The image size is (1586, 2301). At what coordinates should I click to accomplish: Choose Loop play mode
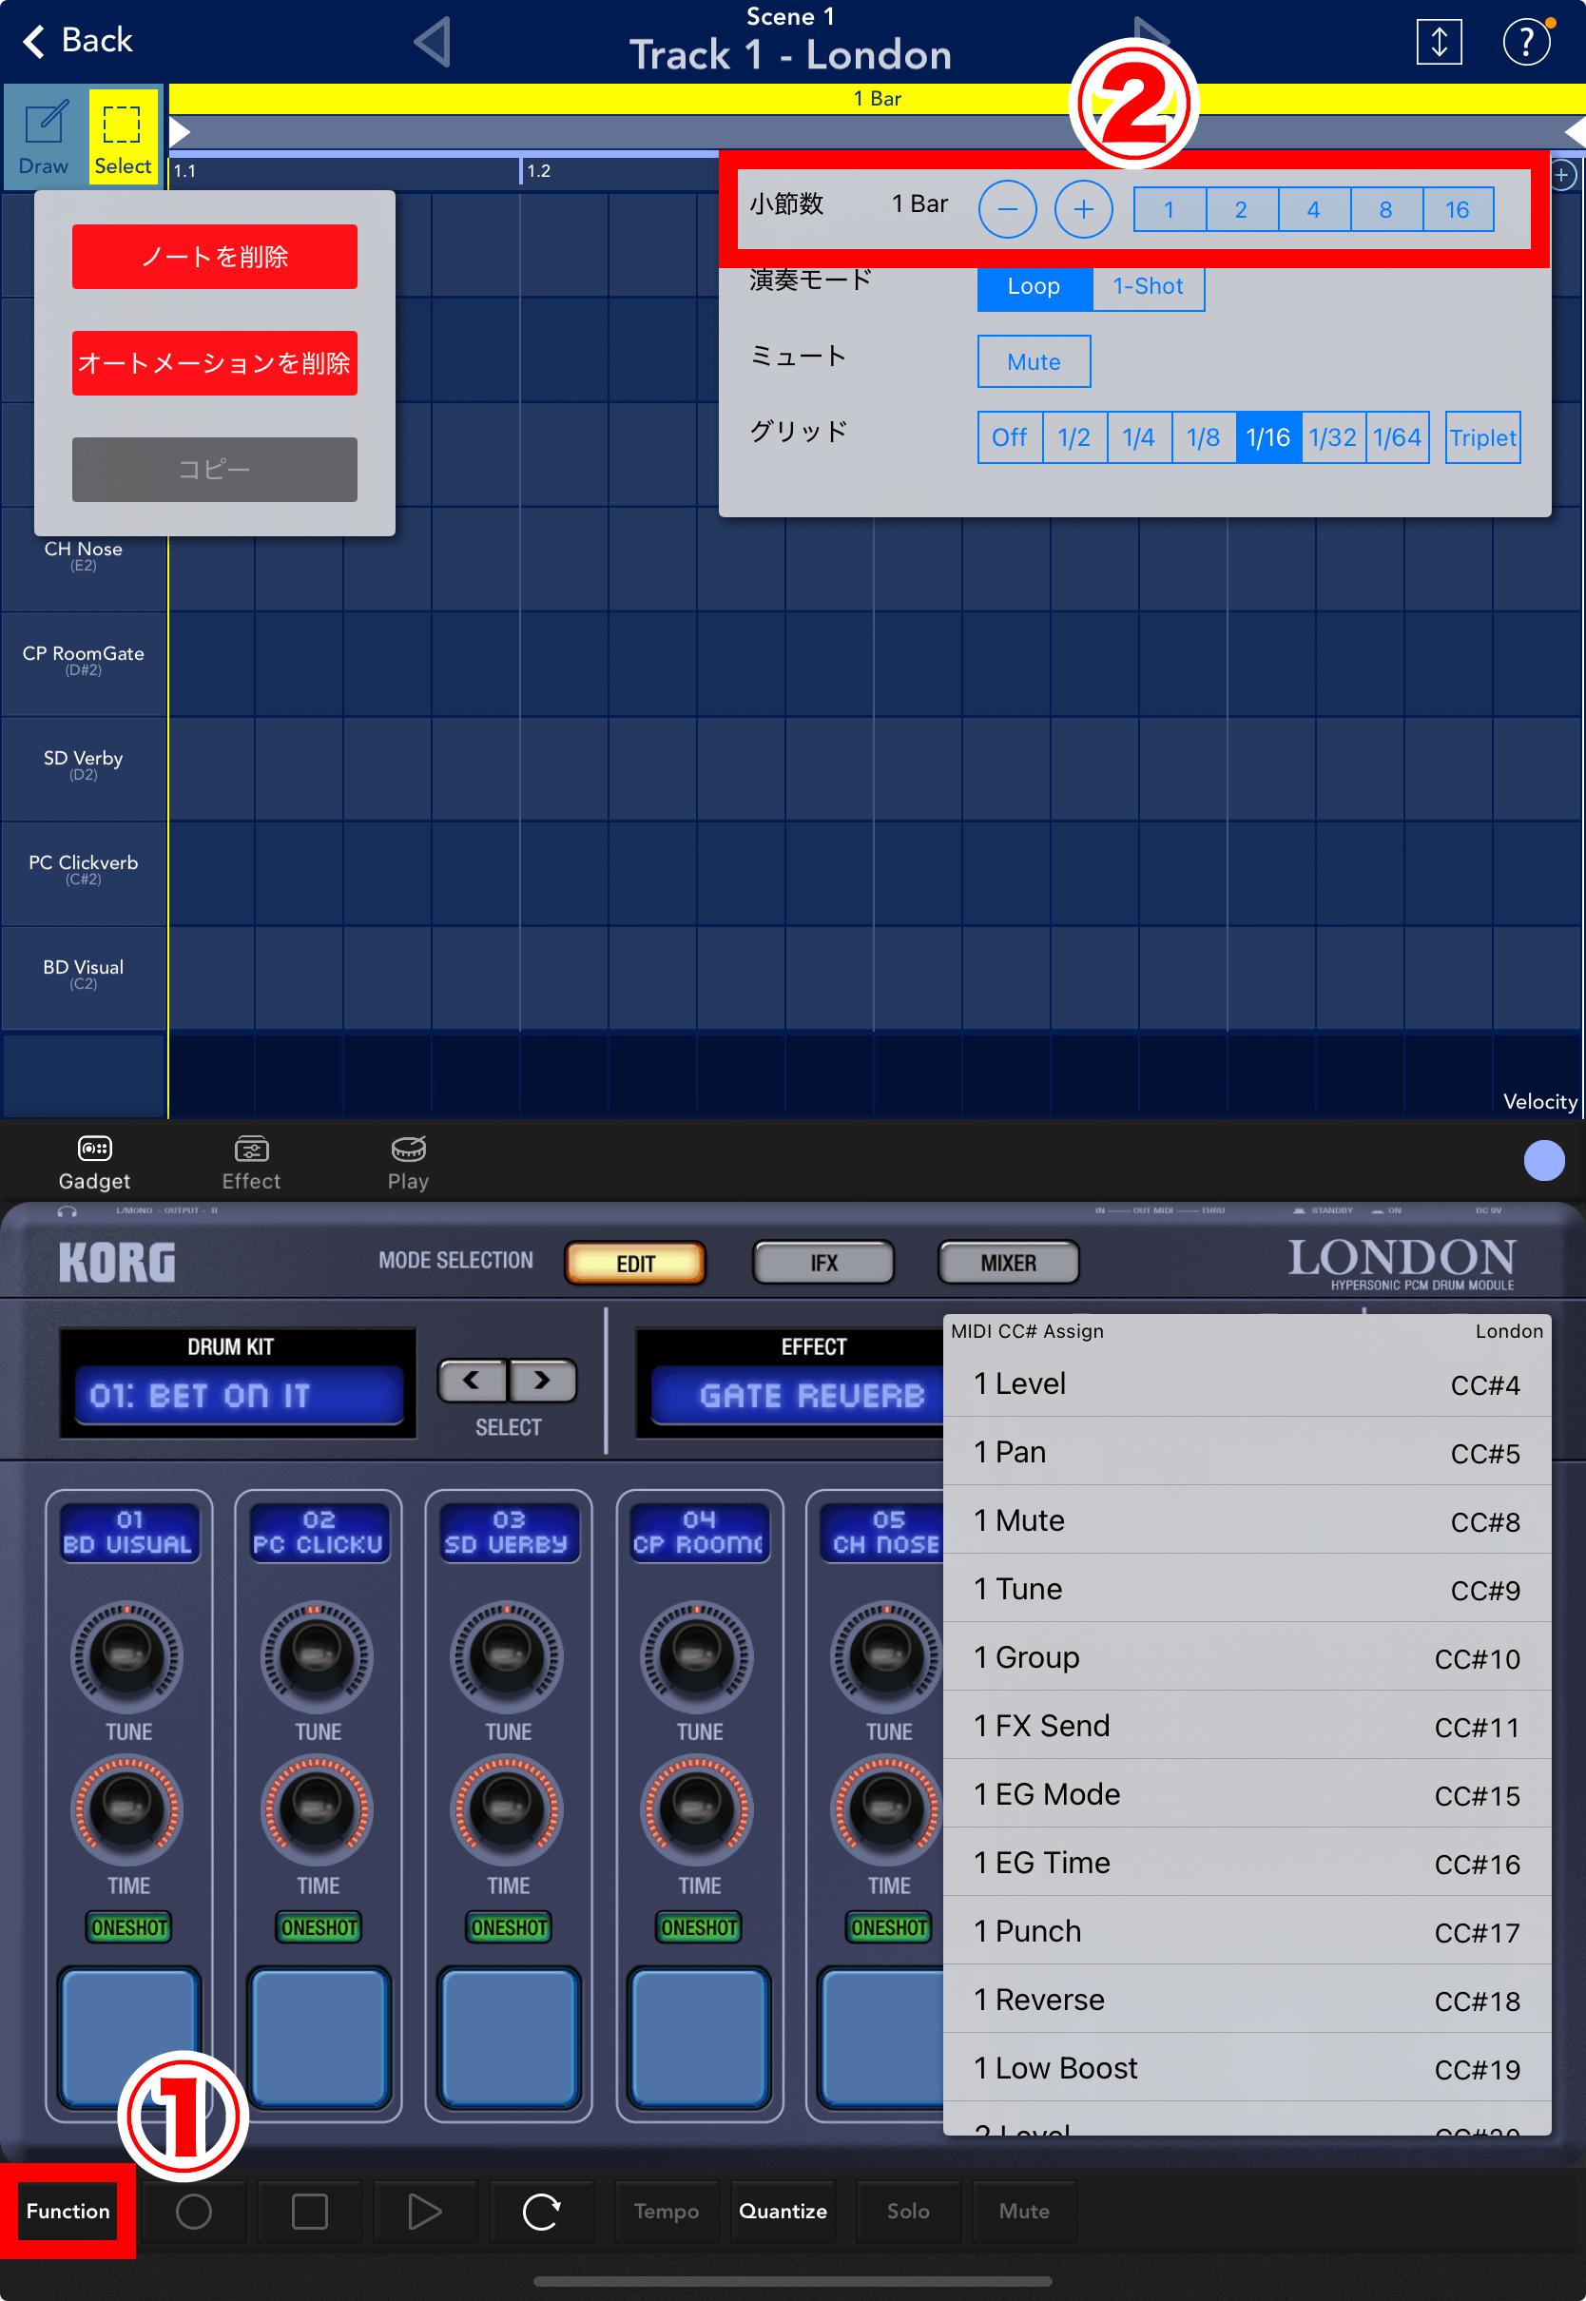click(x=1035, y=286)
